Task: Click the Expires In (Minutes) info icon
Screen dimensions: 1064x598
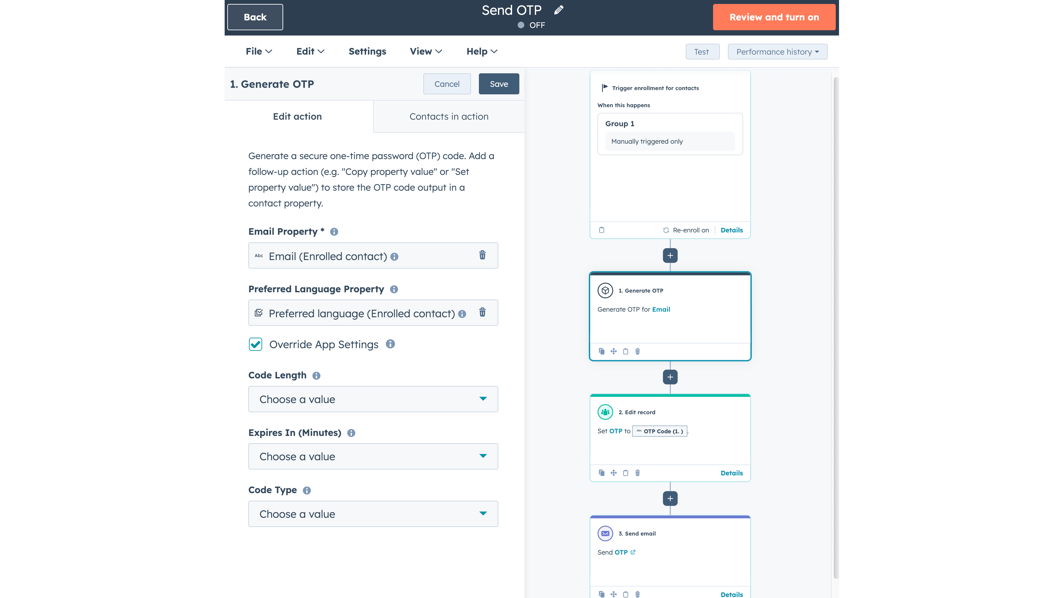Action: (x=351, y=433)
